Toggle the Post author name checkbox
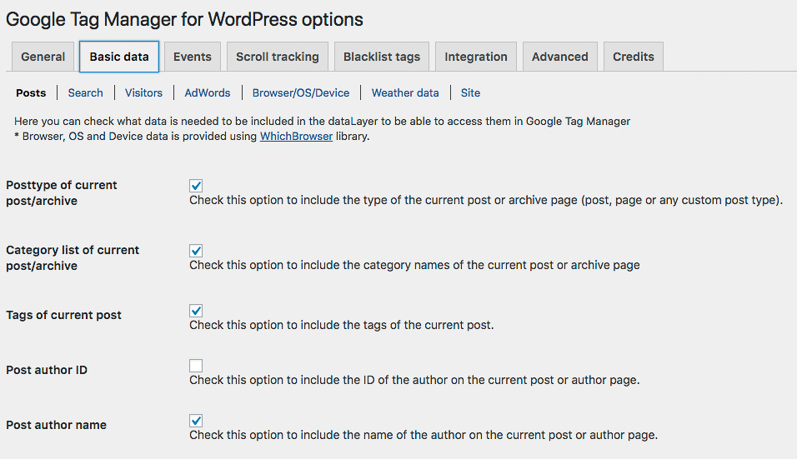This screenshot has width=797, height=459. click(196, 421)
